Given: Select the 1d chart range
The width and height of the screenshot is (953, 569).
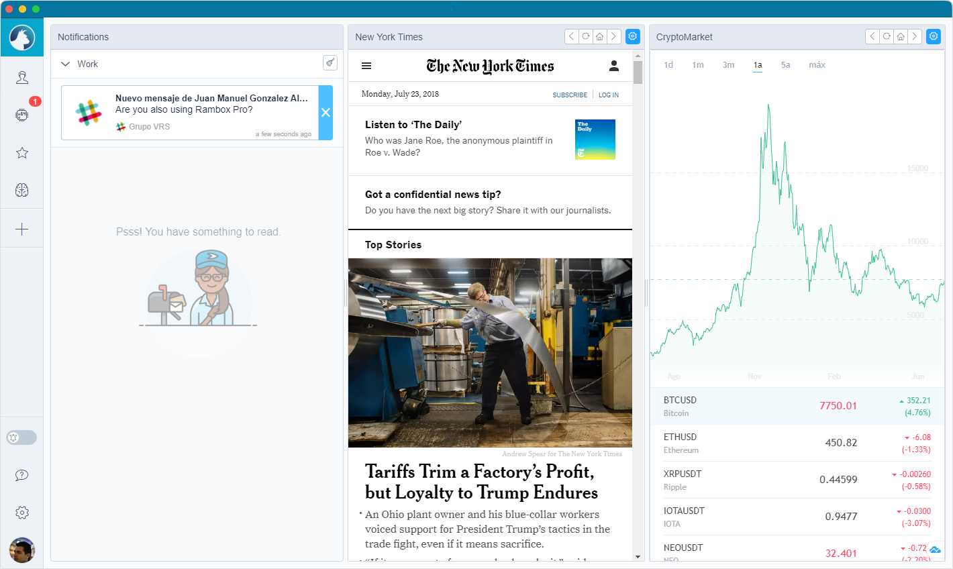Looking at the screenshot, I should [668, 65].
